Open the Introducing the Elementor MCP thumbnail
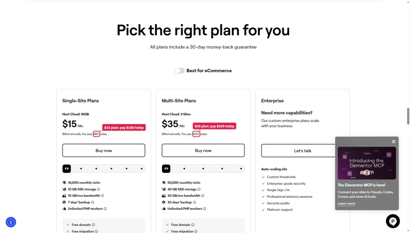Screen dimensions: 410x233 pyautogui.click(x=366, y=163)
